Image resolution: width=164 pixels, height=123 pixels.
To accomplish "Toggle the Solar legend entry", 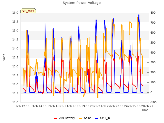I will coord(85,118).
